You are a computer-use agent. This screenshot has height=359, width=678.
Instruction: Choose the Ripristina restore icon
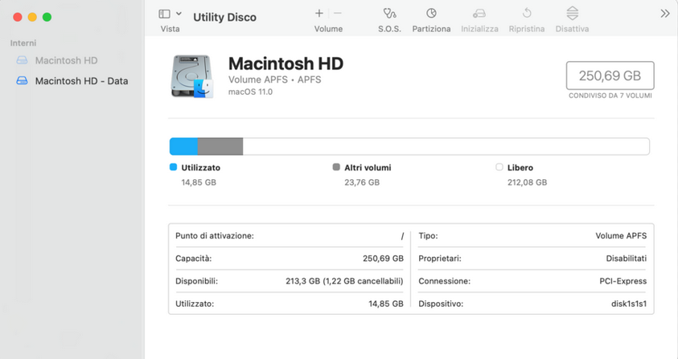tap(527, 14)
